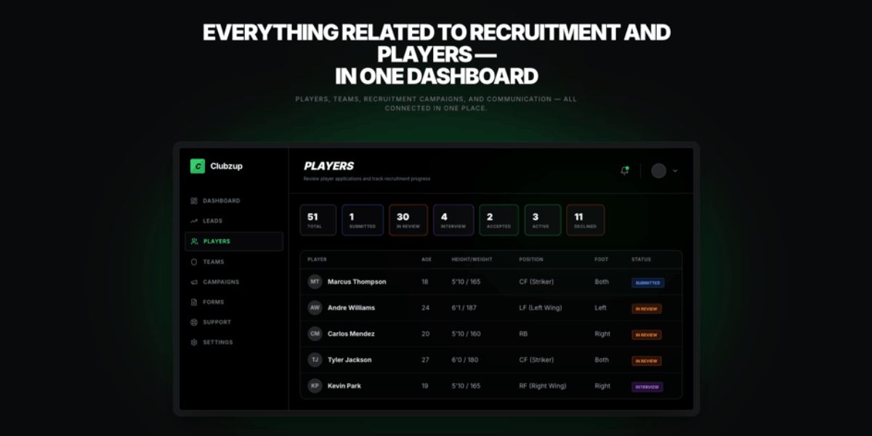Image resolution: width=872 pixels, height=436 pixels.
Task: Click the Forms document icon
Action: tap(193, 302)
